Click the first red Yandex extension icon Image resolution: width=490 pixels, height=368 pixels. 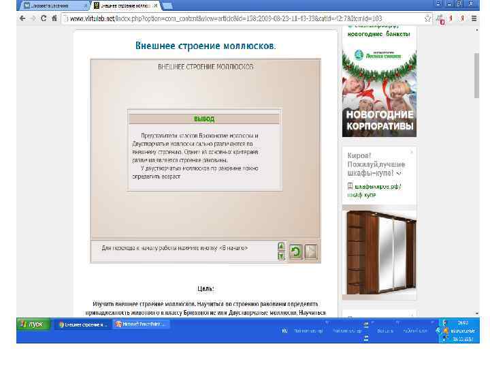click(x=451, y=19)
